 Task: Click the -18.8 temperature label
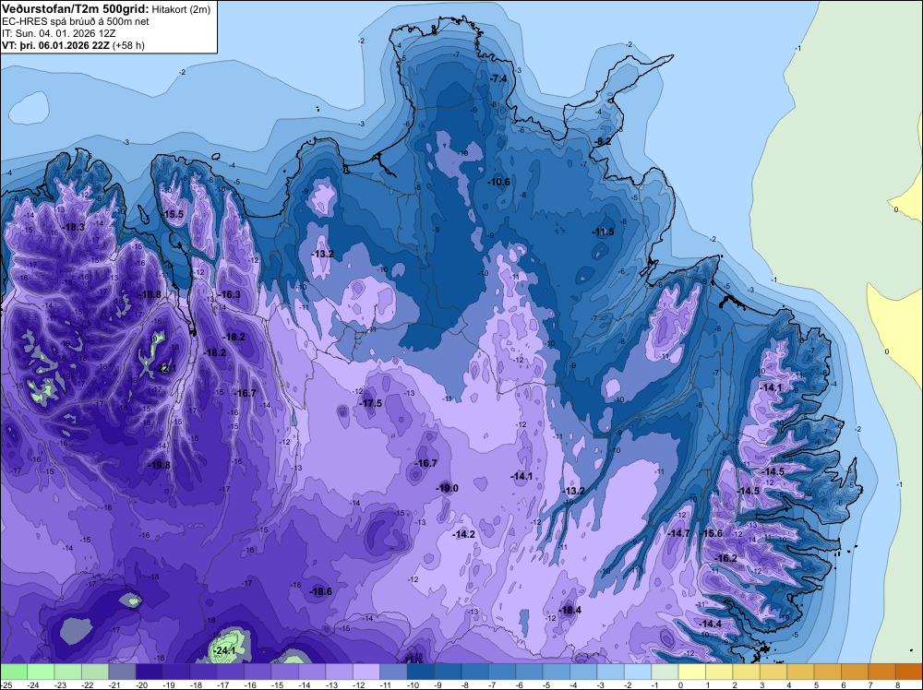click(150, 294)
